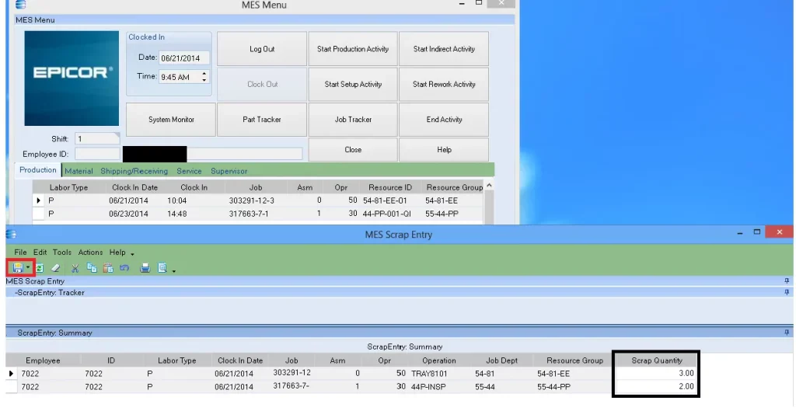Open the Part Tracker button
Viewport: 796px width, 411px height.
(262, 120)
